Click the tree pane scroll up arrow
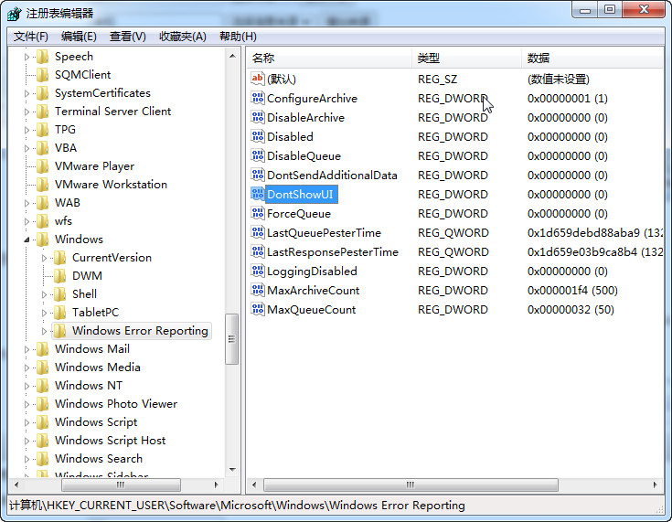The width and height of the screenshot is (672, 522). 232,56
